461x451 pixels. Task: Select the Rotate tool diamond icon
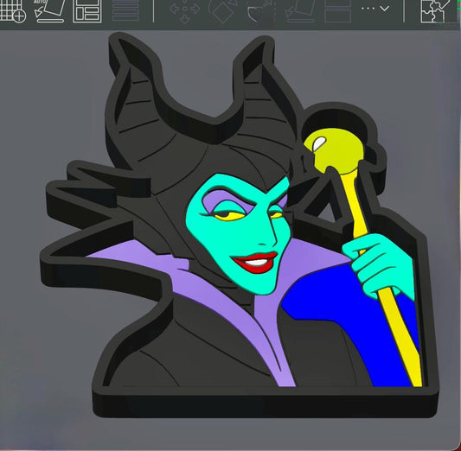(x=223, y=11)
